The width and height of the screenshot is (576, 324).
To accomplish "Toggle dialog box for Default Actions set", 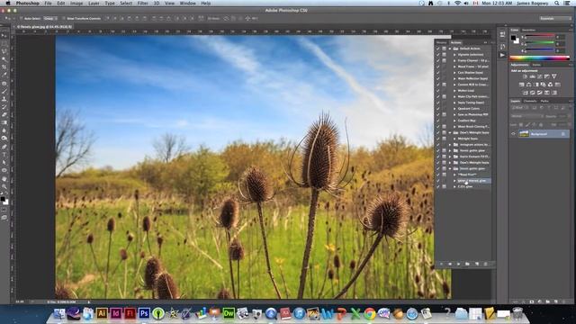I will (444, 49).
